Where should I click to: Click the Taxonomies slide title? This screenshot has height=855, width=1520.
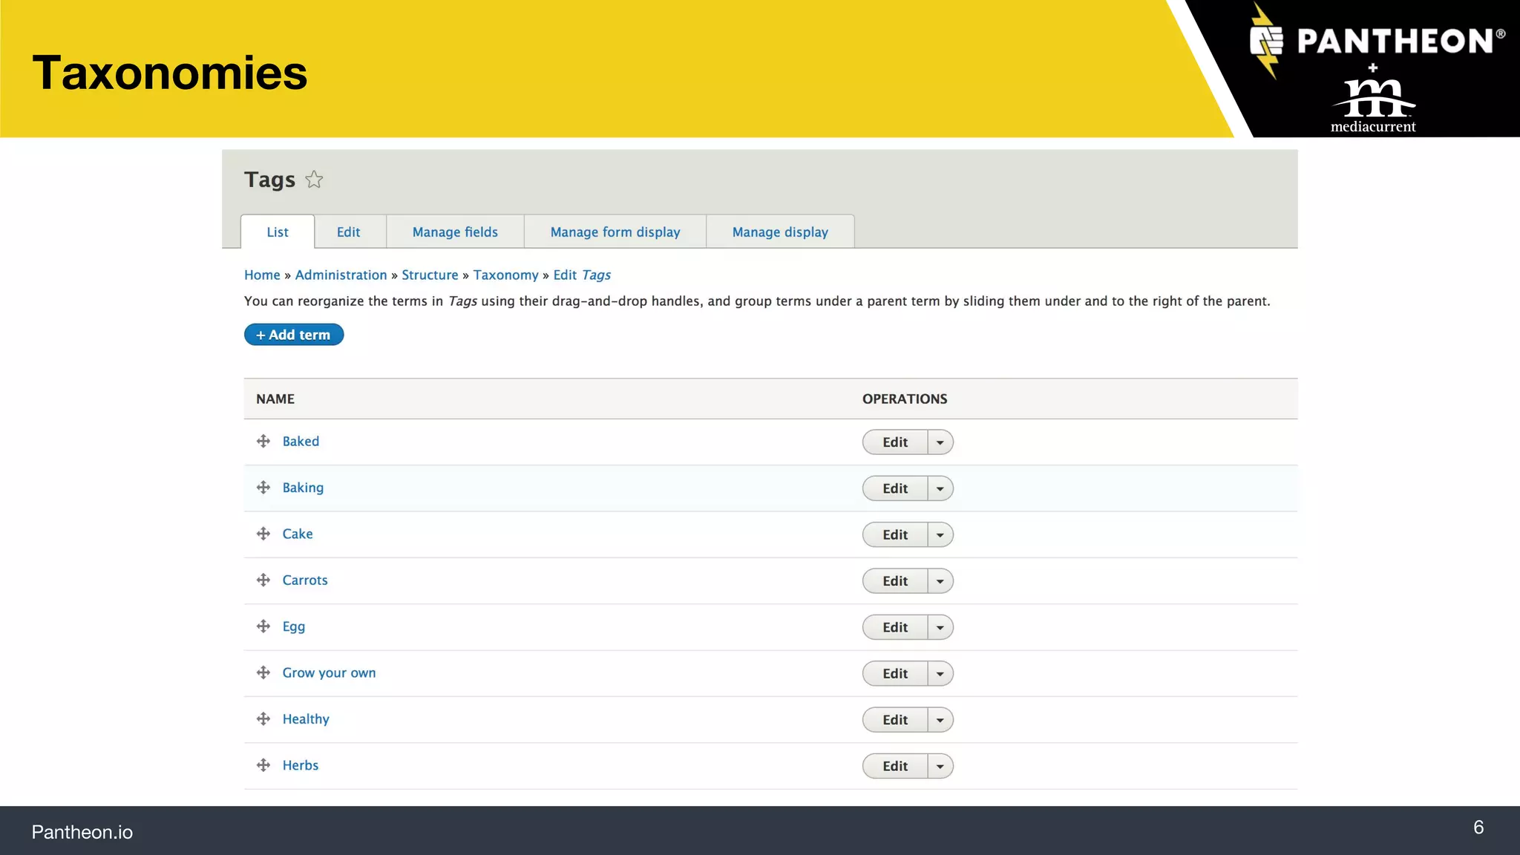(x=170, y=73)
